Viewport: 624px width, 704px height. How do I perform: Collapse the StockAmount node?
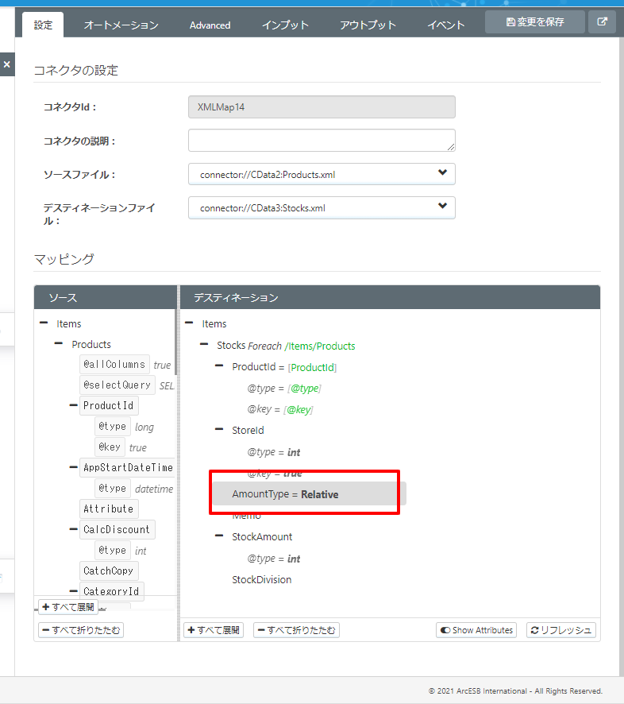219,536
